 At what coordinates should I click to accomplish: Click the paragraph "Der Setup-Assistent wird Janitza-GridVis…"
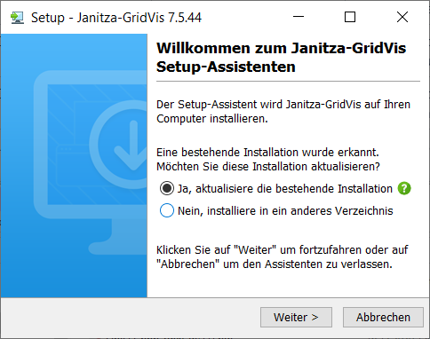283,112
